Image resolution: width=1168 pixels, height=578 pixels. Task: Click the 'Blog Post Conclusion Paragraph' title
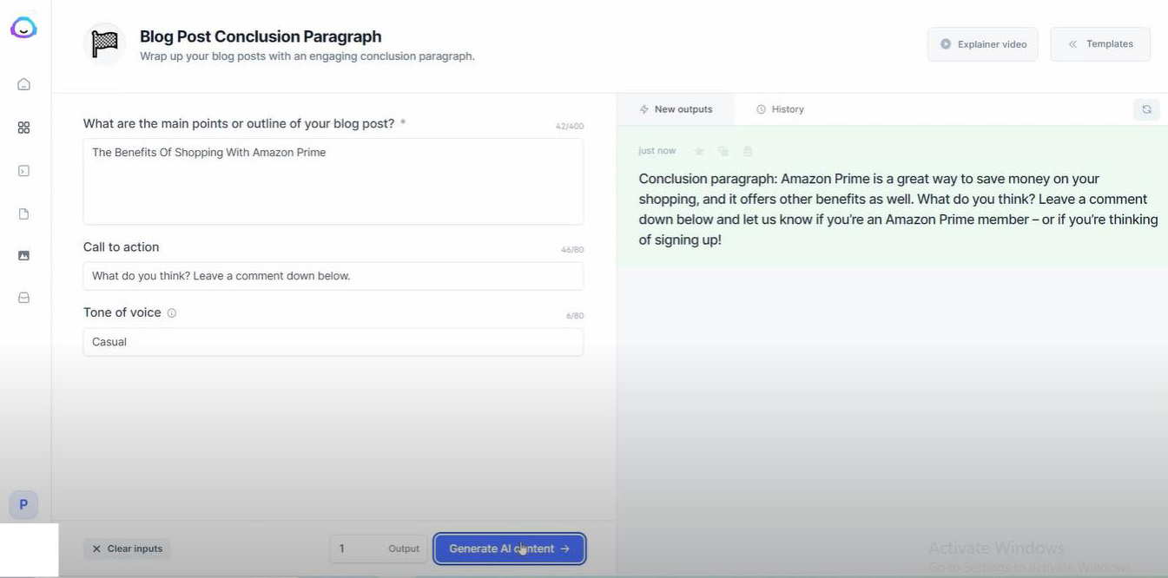pyautogui.click(x=261, y=36)
